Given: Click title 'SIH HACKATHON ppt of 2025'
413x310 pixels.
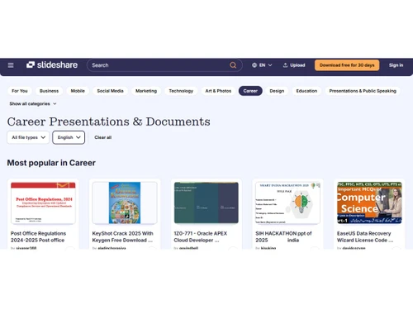Looking at the screenshot, I should [283, 236].
